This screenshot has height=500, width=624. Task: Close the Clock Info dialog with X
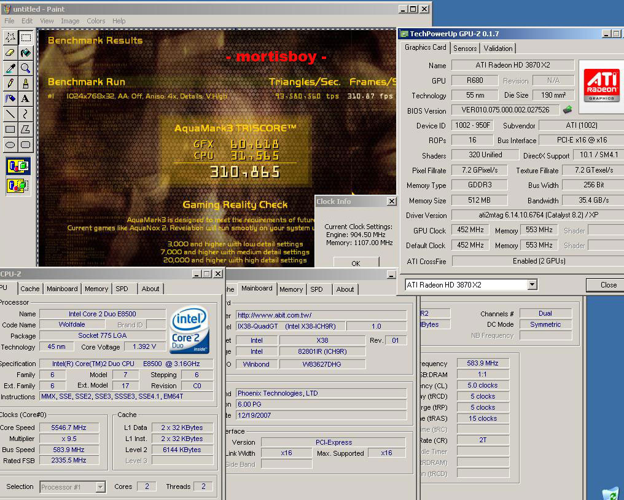coord(392,201)
